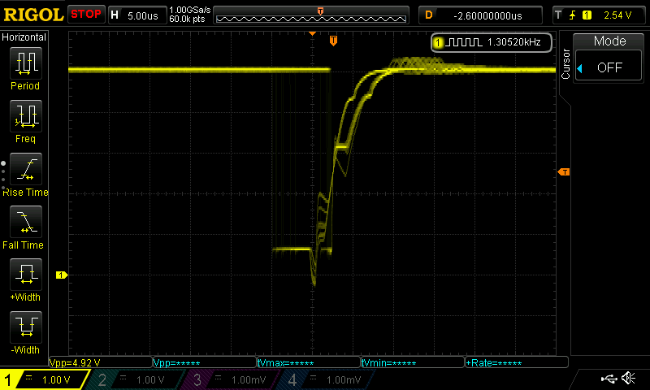The height and width of the screenshot is (390, 650).
Task: Select the Period measurement icon
Action: click(x=26, y=63)
